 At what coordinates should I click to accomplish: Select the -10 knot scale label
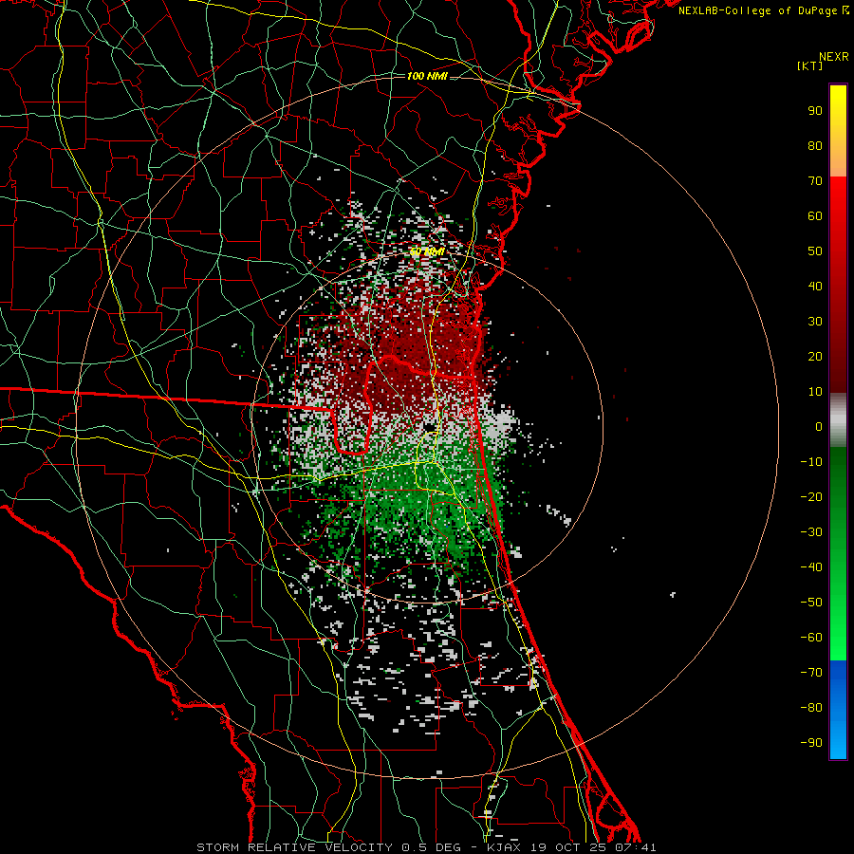point(811,462)
